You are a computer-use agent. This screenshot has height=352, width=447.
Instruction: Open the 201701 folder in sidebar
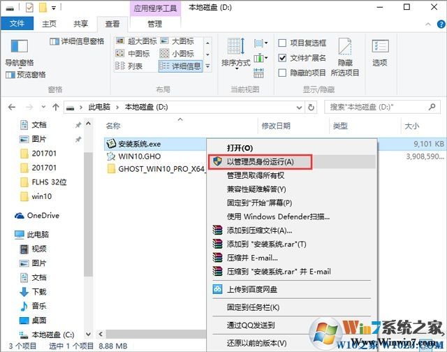(x=44, y=153)
